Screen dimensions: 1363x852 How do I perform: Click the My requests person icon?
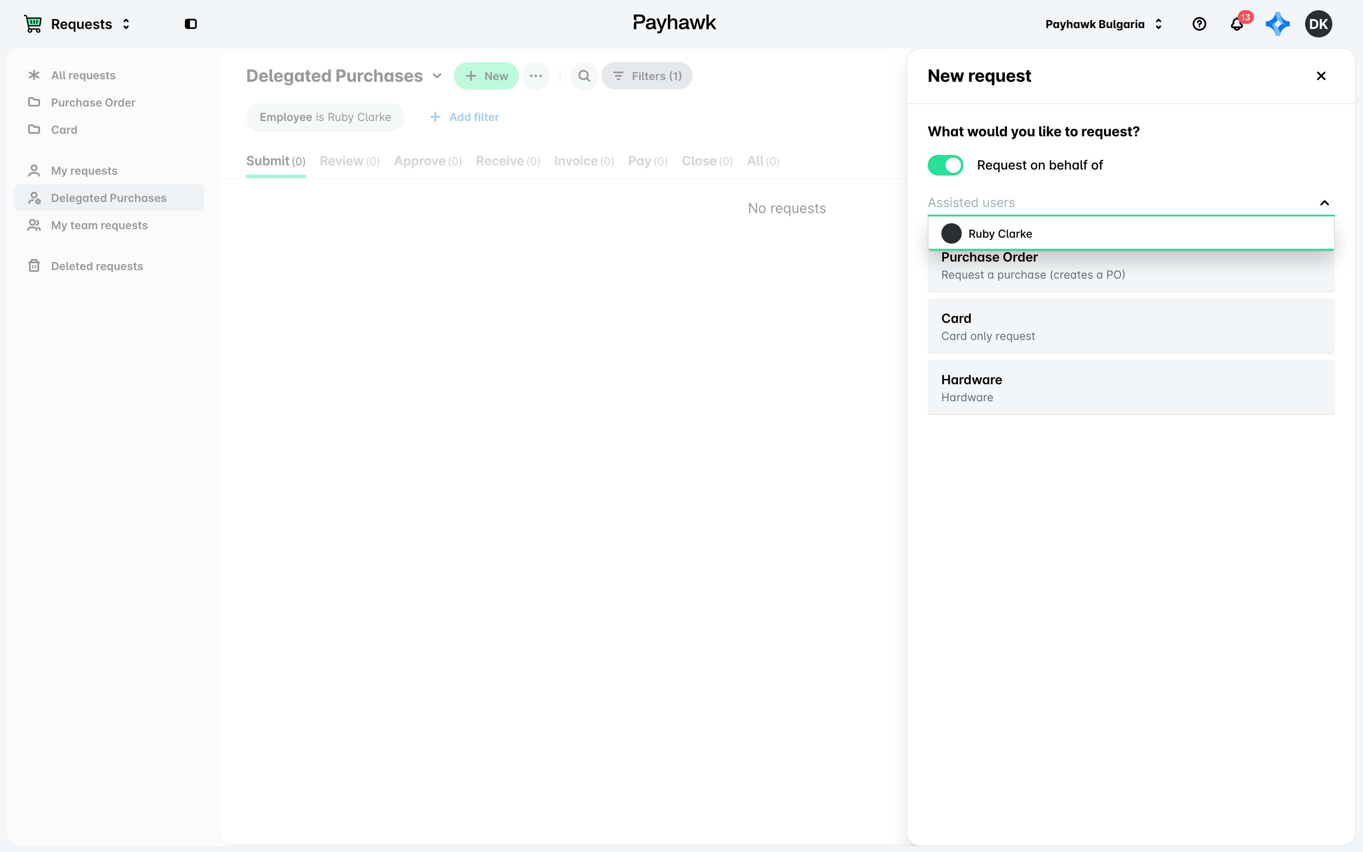(x=34, y=170)
